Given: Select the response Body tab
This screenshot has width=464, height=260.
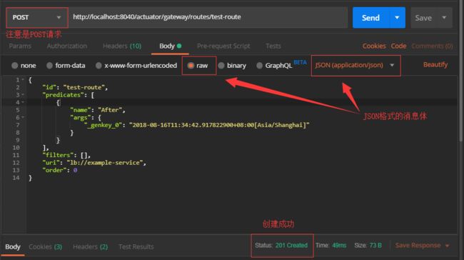Looking at the screenshot, I should pyautogui.click(x=13, y=246).
